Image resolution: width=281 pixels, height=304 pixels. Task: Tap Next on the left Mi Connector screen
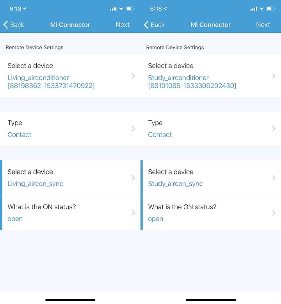(x=123, y=25)
